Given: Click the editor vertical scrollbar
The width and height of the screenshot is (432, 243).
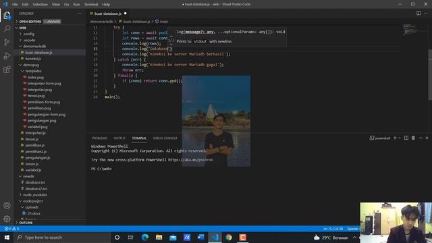Looking at the screenshot, I should tap(430, 75).
